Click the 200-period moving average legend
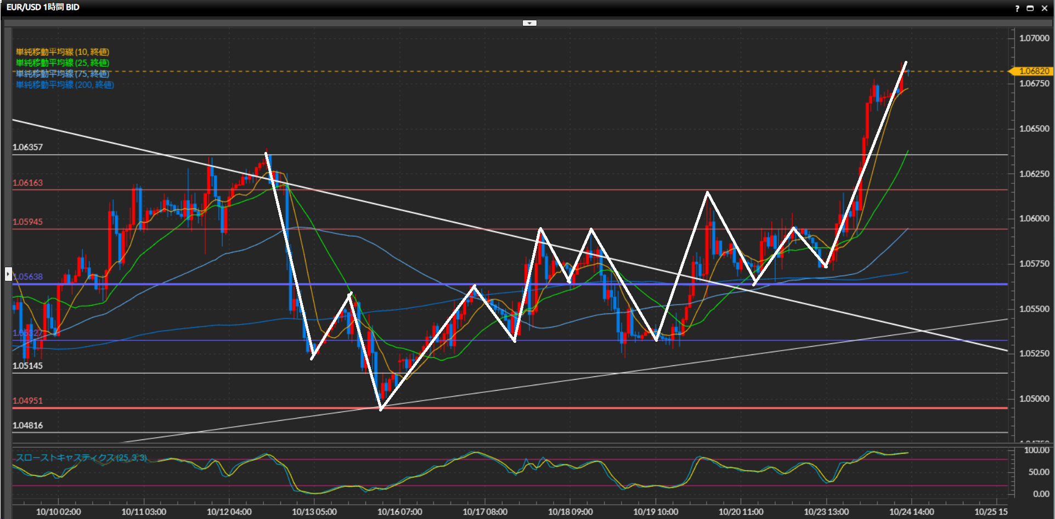This screenshot has width=1055, height=519. (65, 85)
